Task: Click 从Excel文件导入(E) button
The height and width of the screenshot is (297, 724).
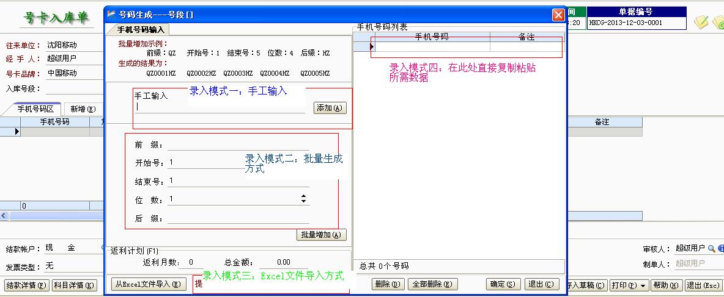Action: point(147,284)
